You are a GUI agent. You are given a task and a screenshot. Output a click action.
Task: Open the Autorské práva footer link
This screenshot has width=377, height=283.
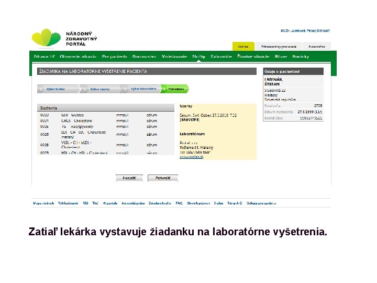[133, 203]
